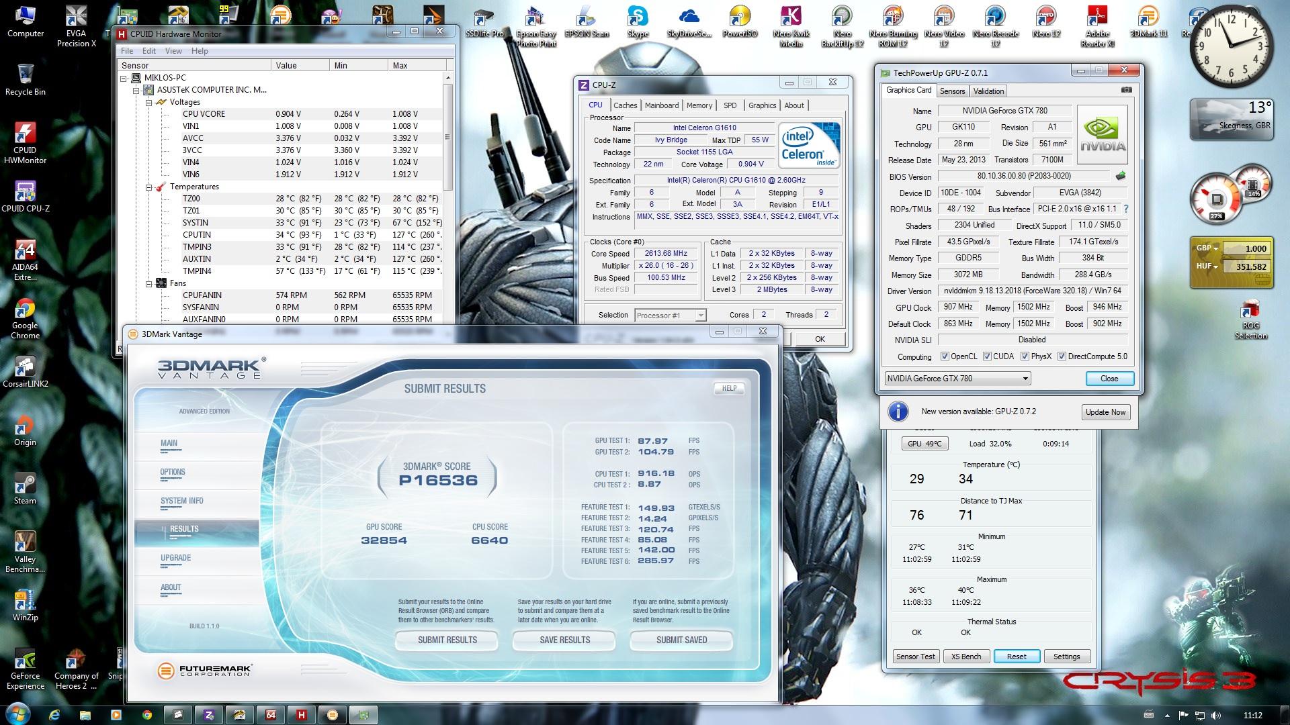Open Internet Explorer from the taskbar

point(54,715)
